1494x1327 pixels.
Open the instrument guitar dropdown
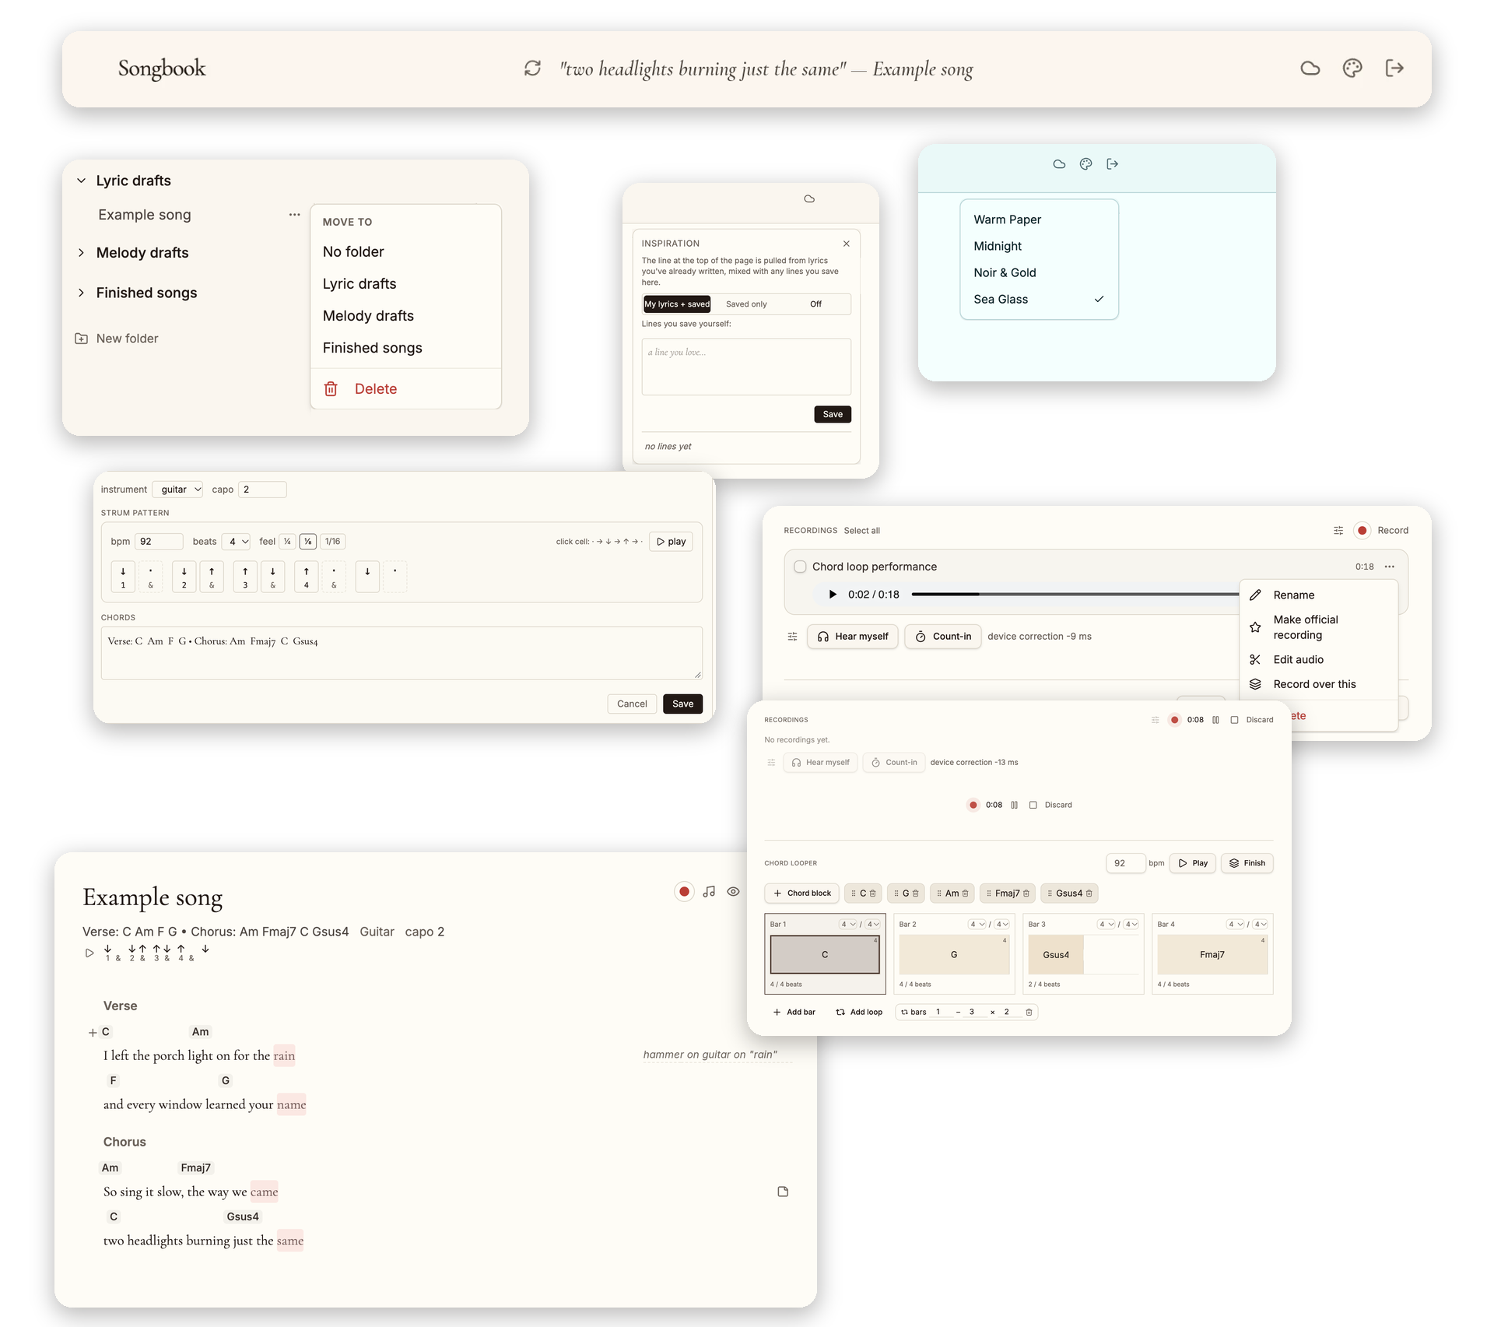point(178,490)
